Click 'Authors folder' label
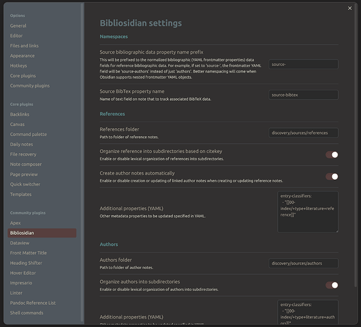Screen dimensions: 361x327 pyautogui.click(x=116, y=260)
